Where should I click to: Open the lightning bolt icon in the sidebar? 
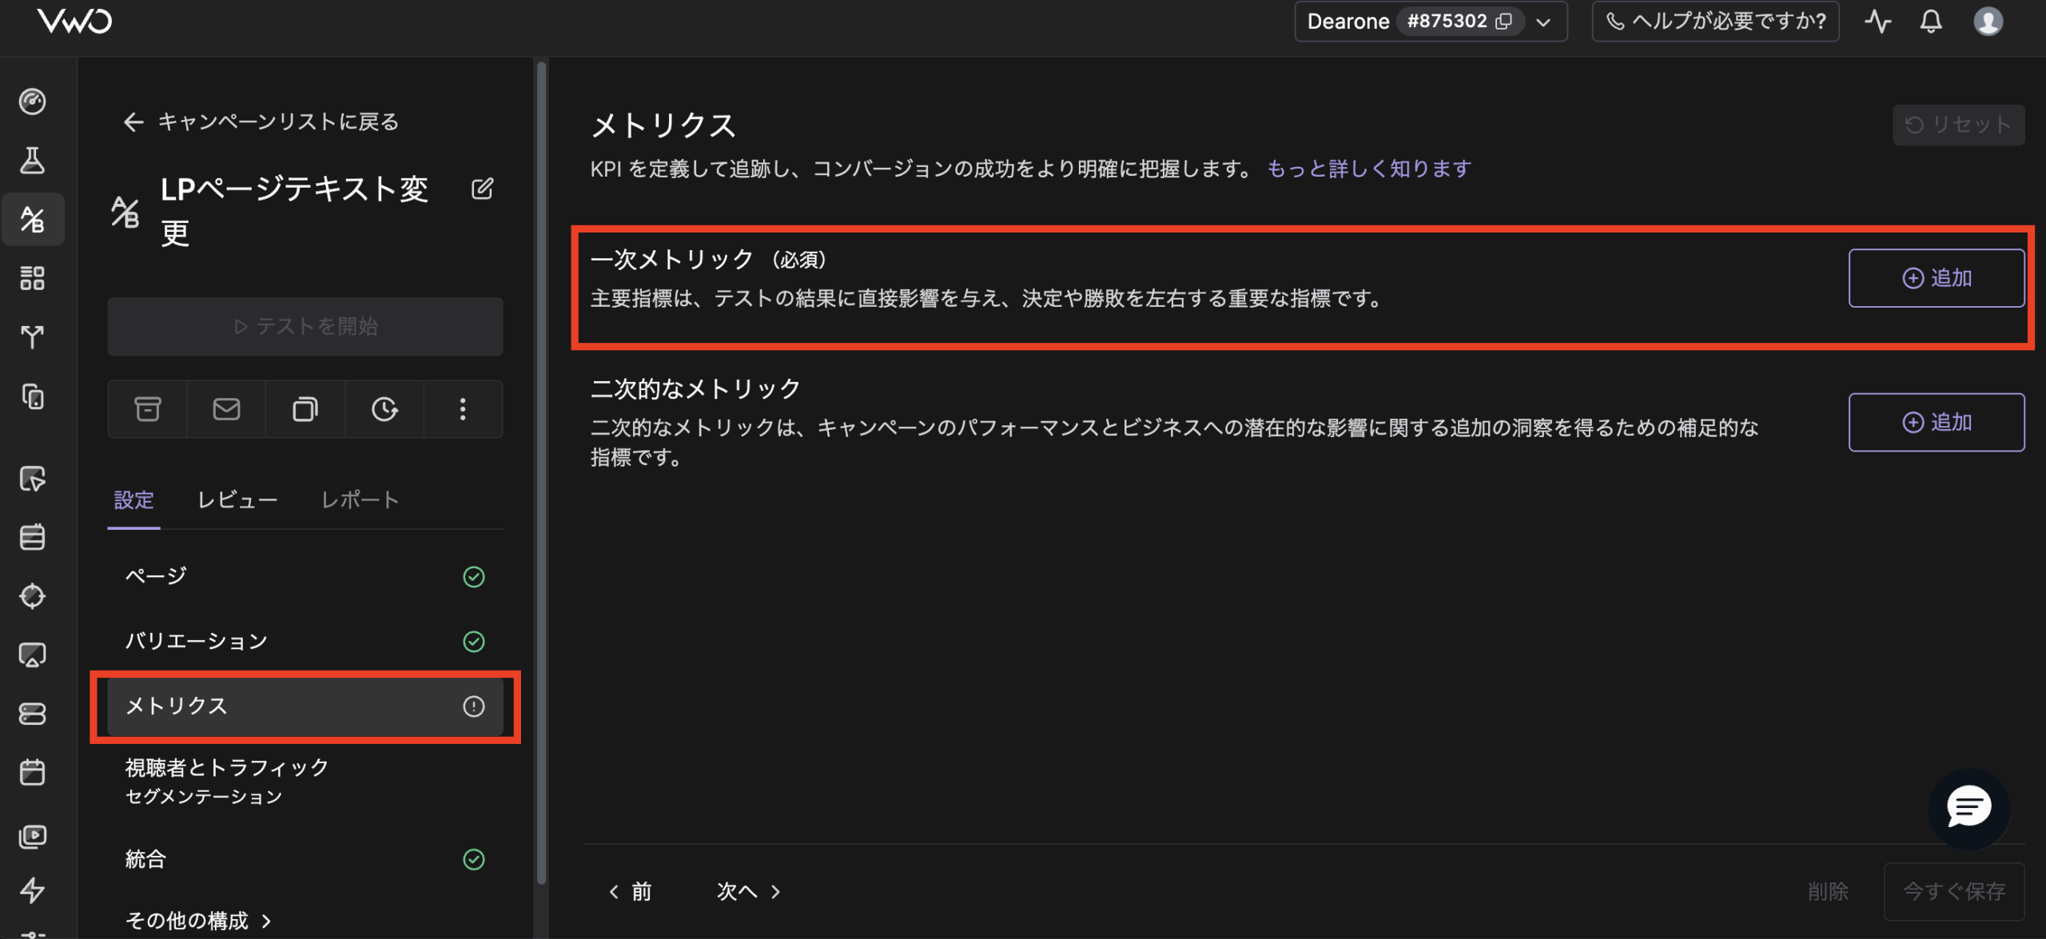33,891
